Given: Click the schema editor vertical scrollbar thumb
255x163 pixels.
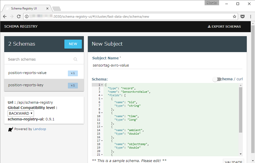Looking at the screenshot, I should tap(241, 110).
